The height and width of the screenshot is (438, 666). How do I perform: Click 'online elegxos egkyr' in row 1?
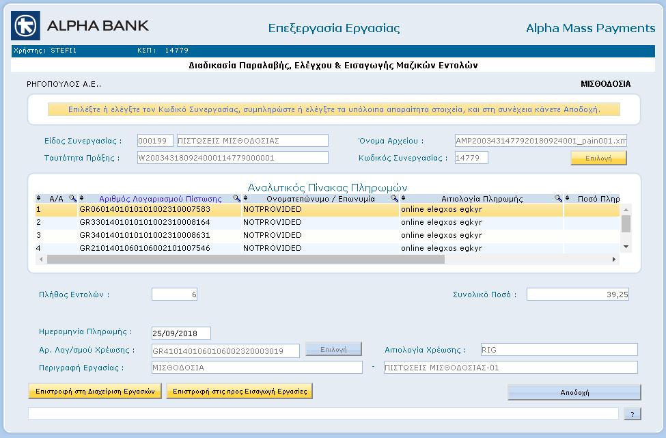(442, 210)
